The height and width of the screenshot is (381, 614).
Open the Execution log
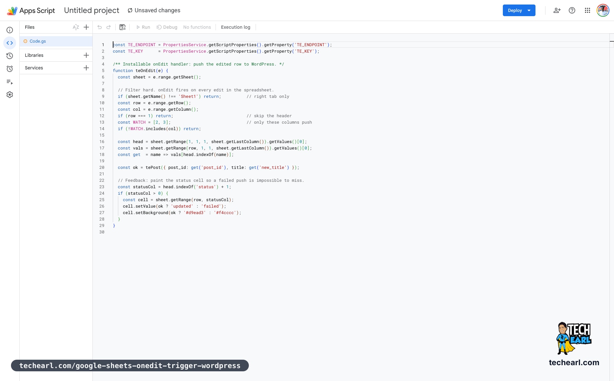pos(236,27)
